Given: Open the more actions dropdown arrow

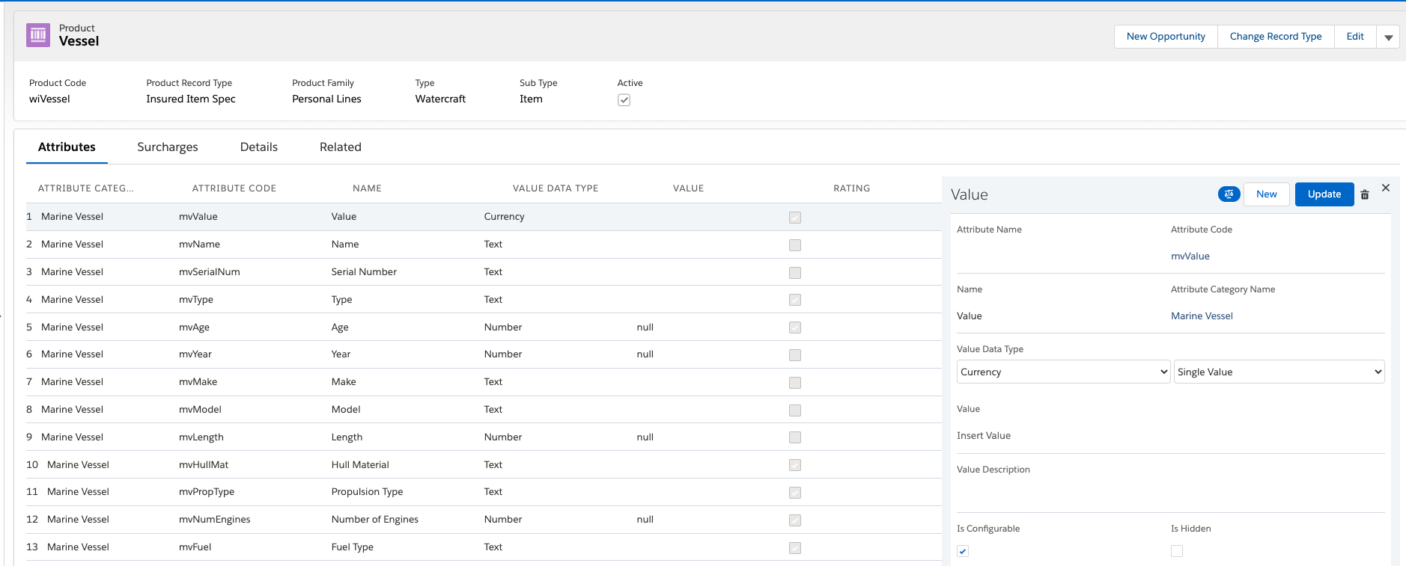Looking at the screenshot, I should point(1388,37).
